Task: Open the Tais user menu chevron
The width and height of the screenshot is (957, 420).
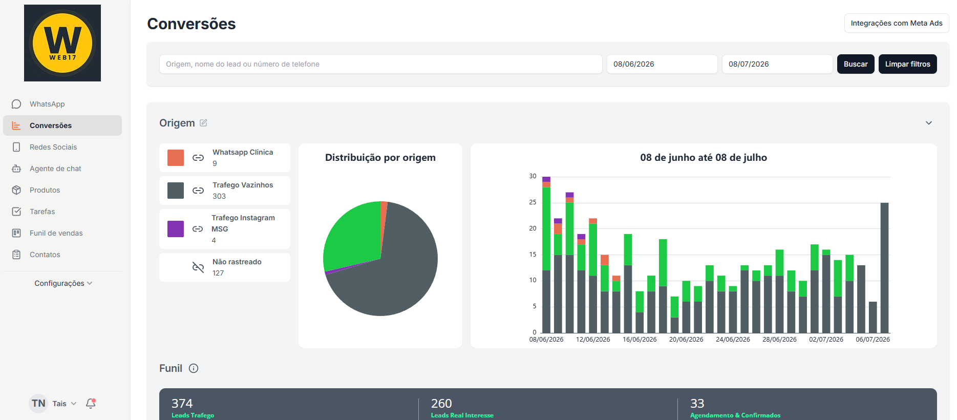Action: (74, 404)
